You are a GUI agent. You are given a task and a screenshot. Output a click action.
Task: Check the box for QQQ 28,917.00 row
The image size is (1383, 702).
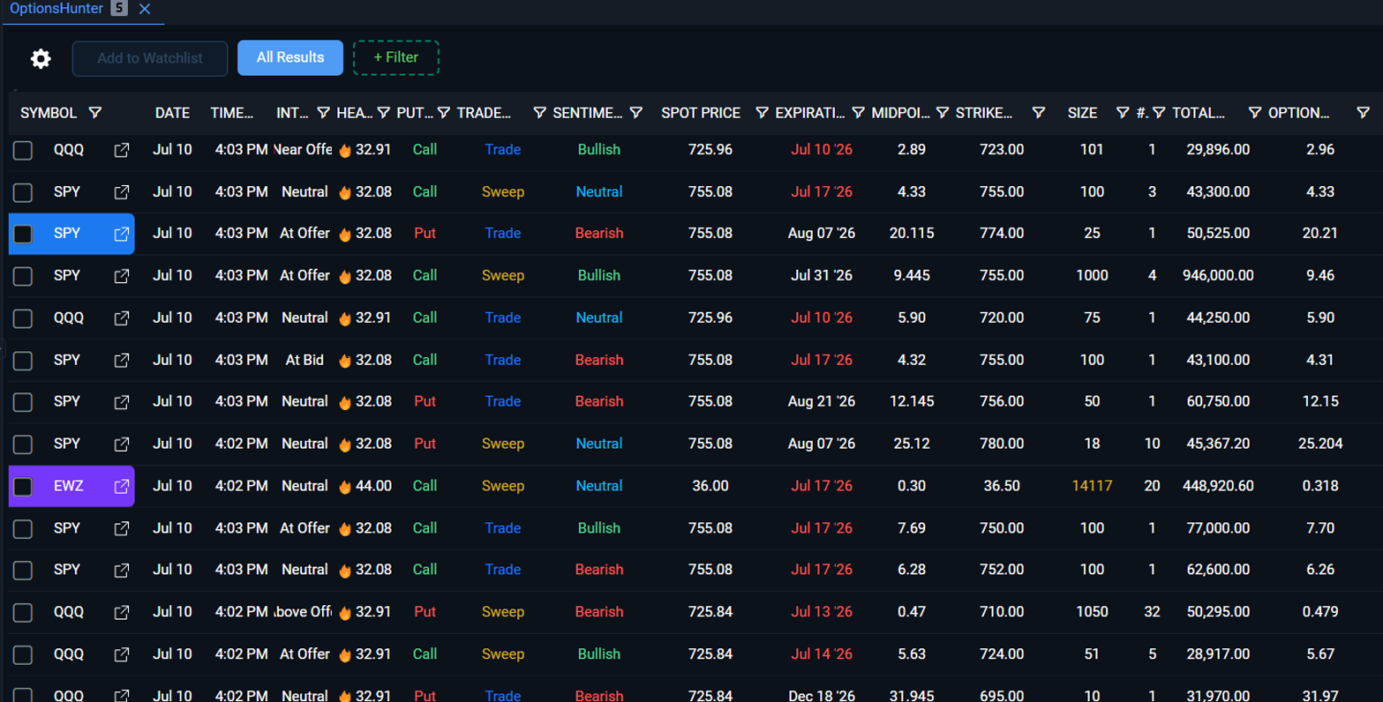pos(23,654)
